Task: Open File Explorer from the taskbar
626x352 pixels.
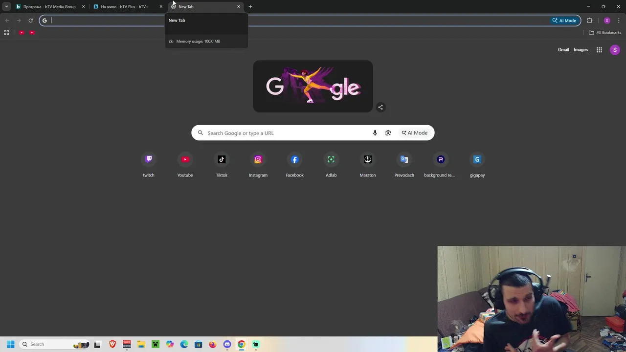Action: coord(141,344)
